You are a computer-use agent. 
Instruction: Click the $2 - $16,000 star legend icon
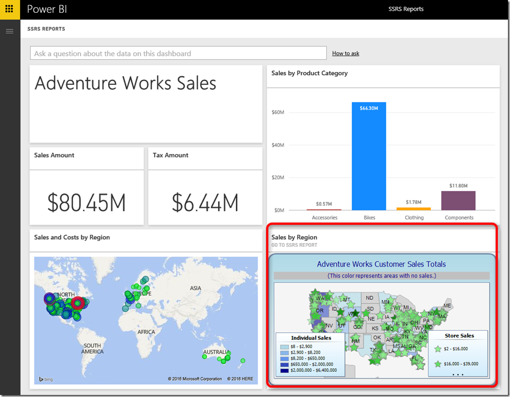[x=438, y=349]
